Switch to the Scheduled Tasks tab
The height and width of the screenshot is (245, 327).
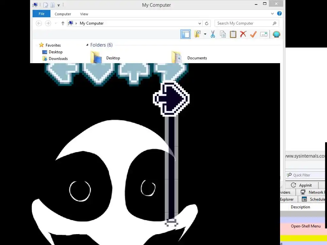[x=312, y=199]
